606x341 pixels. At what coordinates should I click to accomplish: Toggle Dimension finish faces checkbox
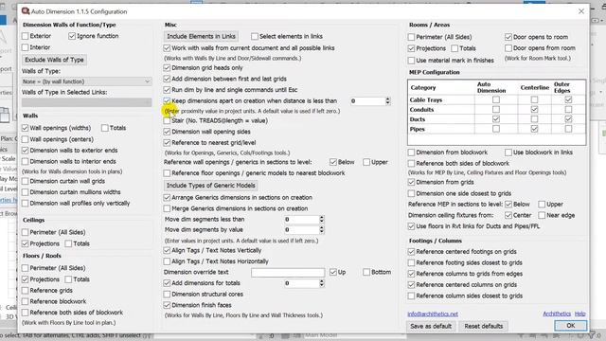point(167,305)
